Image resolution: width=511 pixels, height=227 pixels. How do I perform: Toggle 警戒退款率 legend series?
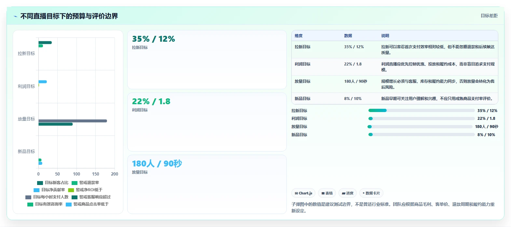tap(85, 183)
